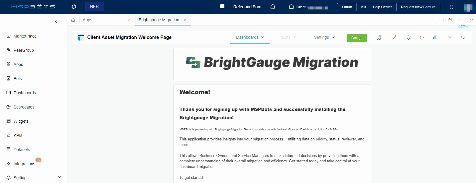Viewport: 476px width, 183px height.
Task: Click the trash delete icon
Action: pos(450,38)
